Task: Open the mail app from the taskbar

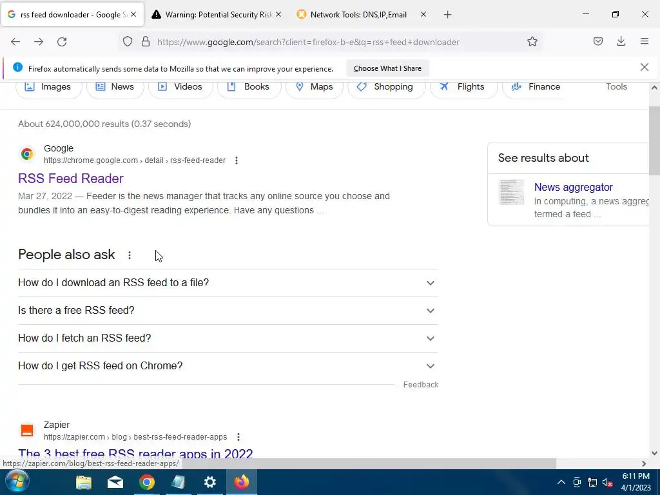Action: coord(115,482)
